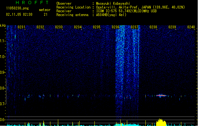Click the 0.6 kHz axis label
Viewport: 198px width, 126px height.
3,120
